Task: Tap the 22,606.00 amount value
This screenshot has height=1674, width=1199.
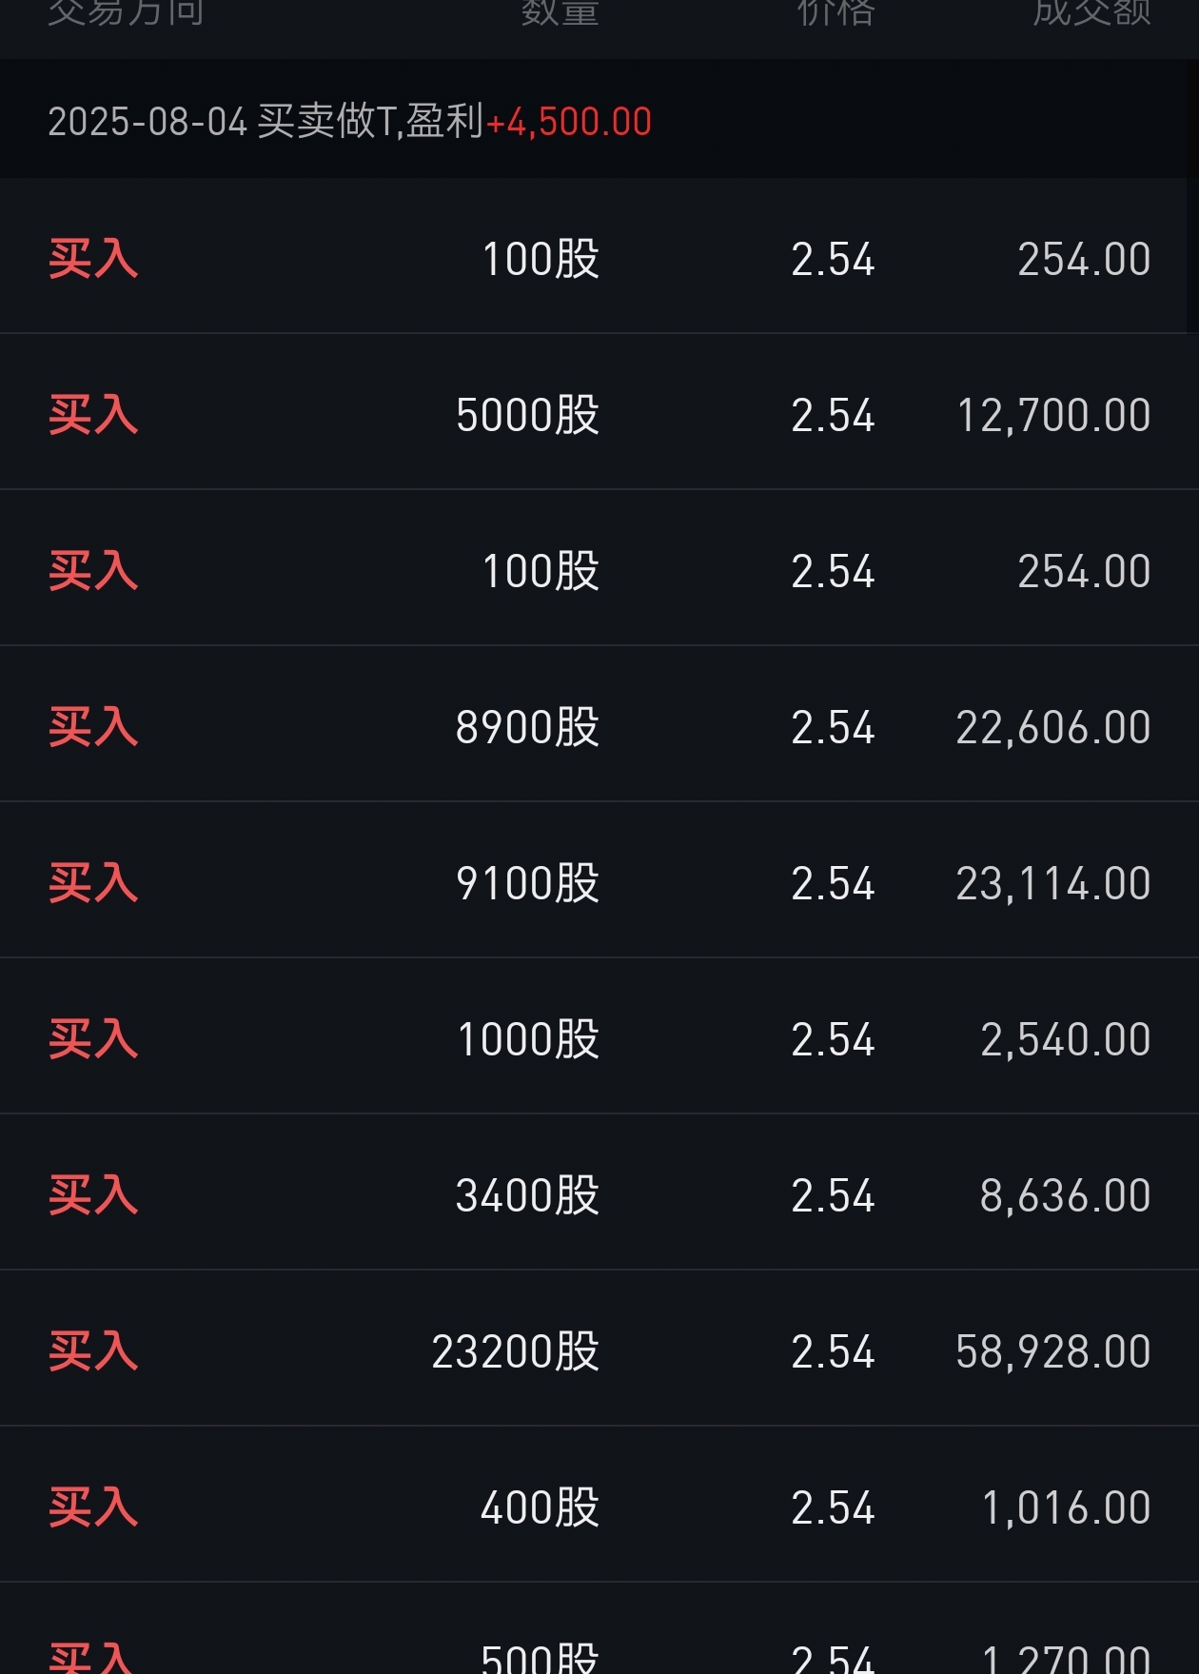Action: pyautogui.click(x=1053, y=727)
